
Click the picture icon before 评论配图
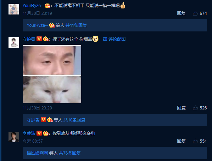tap(105, 39)
